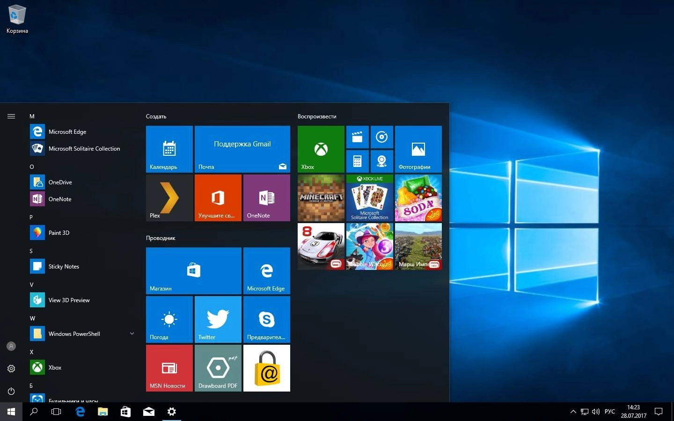Screen dimensions: 674x421
Task: Open File Explorer from taskbar
Action: [103, 412]
